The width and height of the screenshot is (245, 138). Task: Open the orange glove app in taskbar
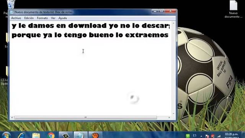[x=95, y=135]
